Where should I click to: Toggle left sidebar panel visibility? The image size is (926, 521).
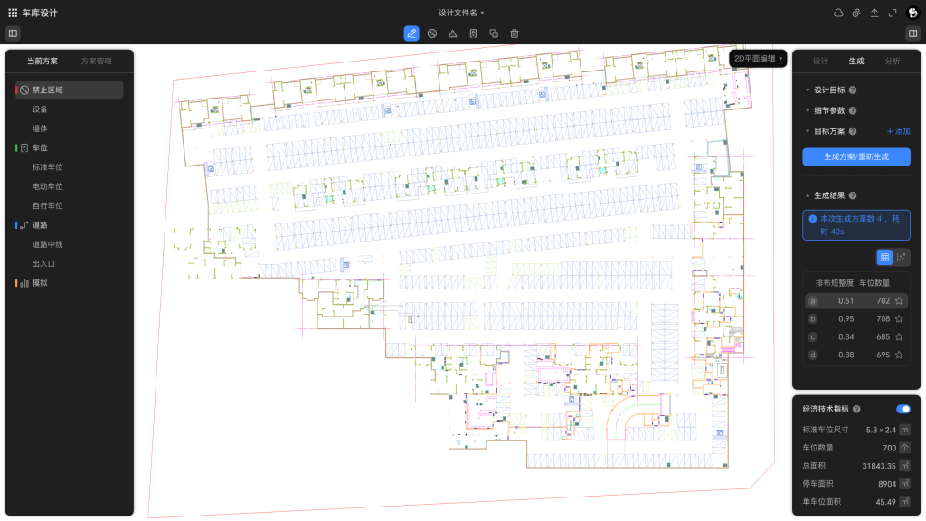point(13,33)
